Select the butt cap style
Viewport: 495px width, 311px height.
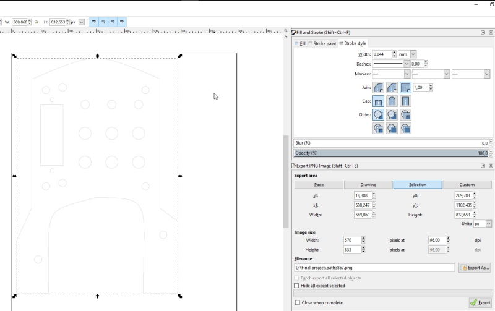coord(378,101)
